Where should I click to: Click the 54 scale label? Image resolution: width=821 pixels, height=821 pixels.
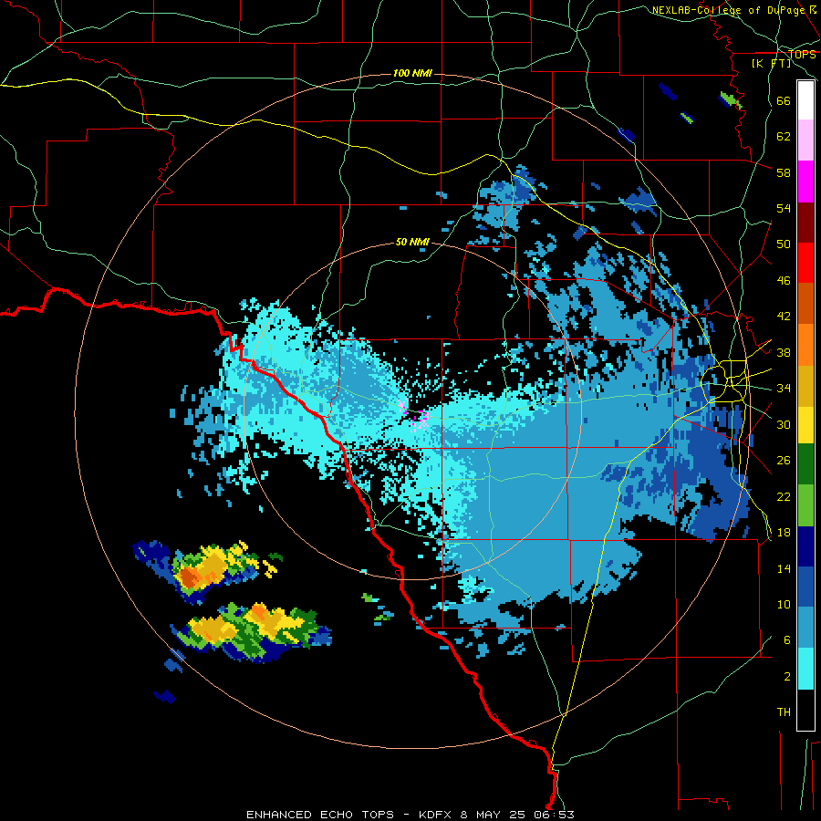point(784,208)
